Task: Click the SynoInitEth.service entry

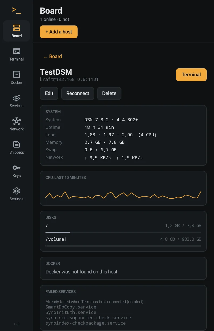Action: [x=71, y=312]
